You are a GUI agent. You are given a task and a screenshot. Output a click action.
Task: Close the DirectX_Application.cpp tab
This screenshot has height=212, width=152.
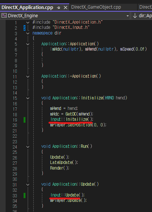tap(66, 8)
